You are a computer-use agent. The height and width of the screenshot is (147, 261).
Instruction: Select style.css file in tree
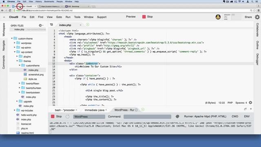tap(33, 79)
